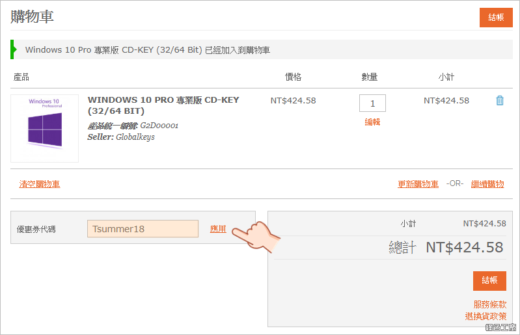Focus the coupon code field with Tsummer18
This screenshot has height=335, width=520.
tap(143, 228)
